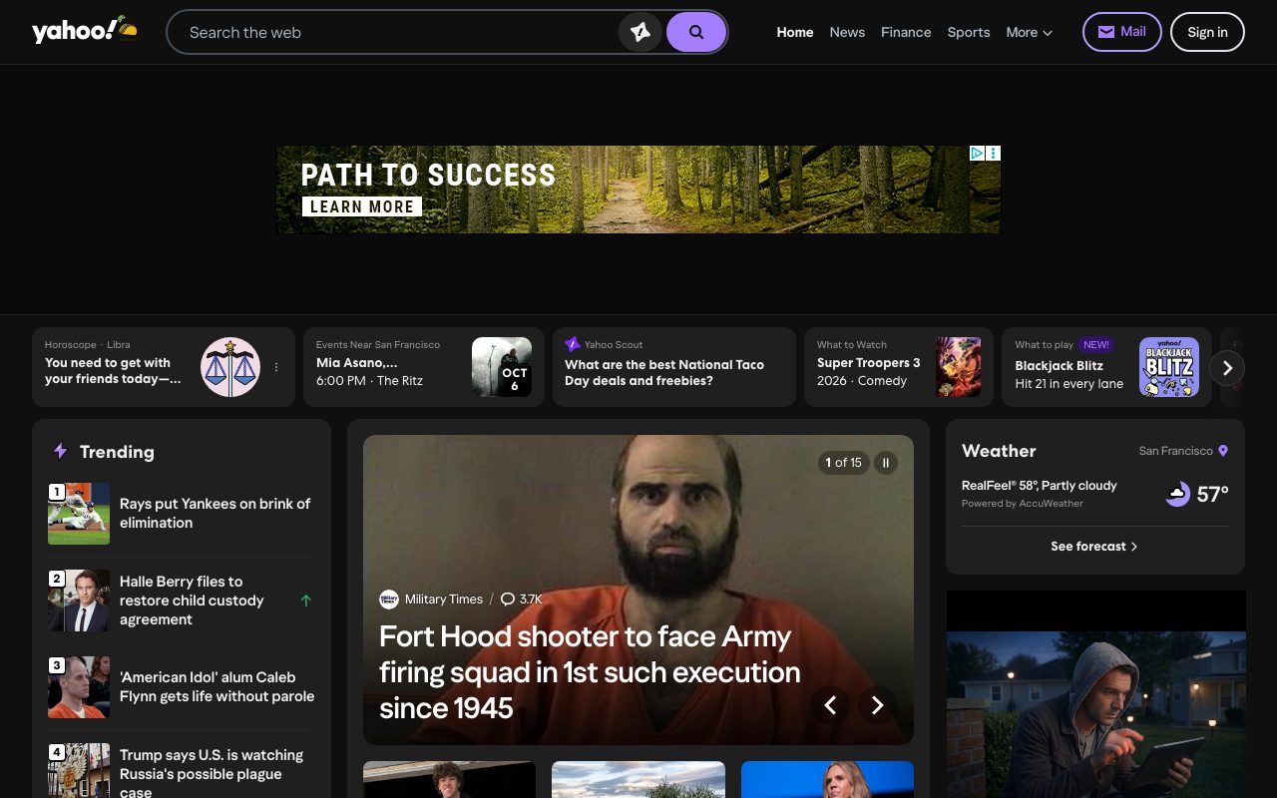Open Mail with the envelope button

pyautogui.click(x=1122, y=32)
